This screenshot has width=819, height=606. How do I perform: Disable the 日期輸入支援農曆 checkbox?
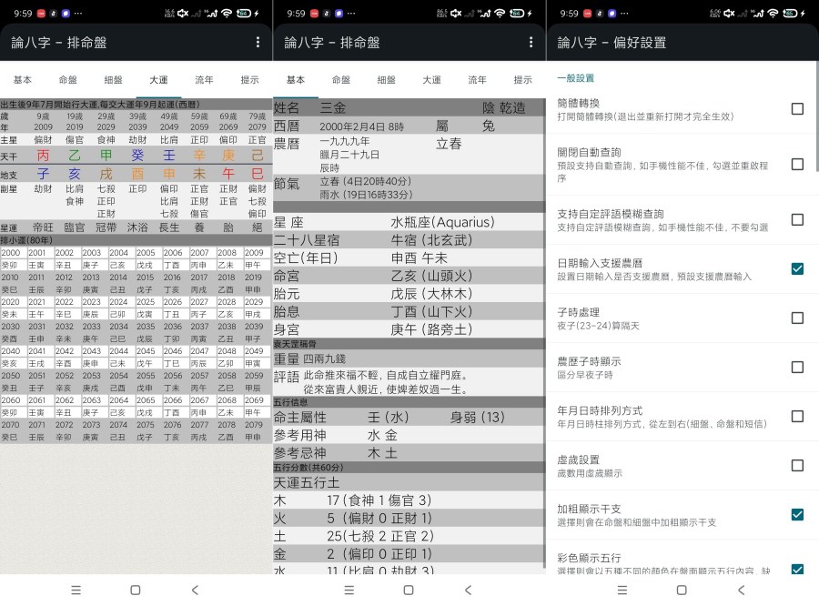point(798,268)
